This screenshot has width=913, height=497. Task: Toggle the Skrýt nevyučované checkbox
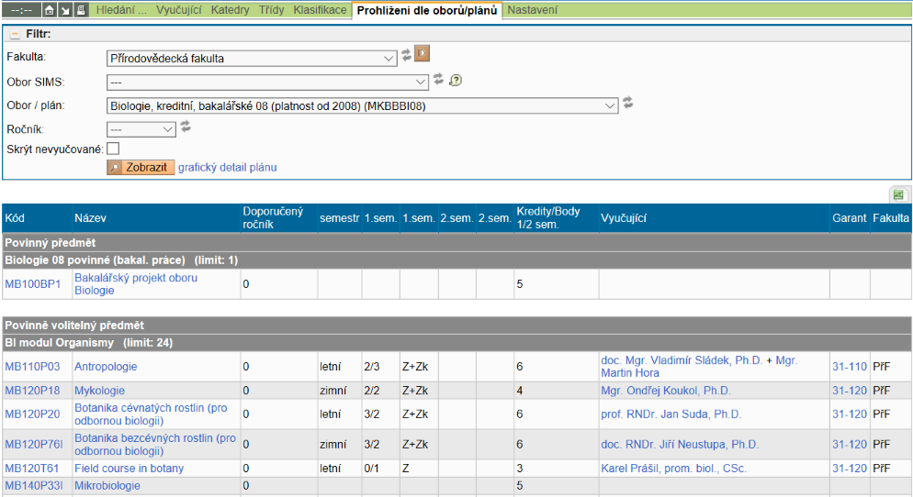pos(114,149)
